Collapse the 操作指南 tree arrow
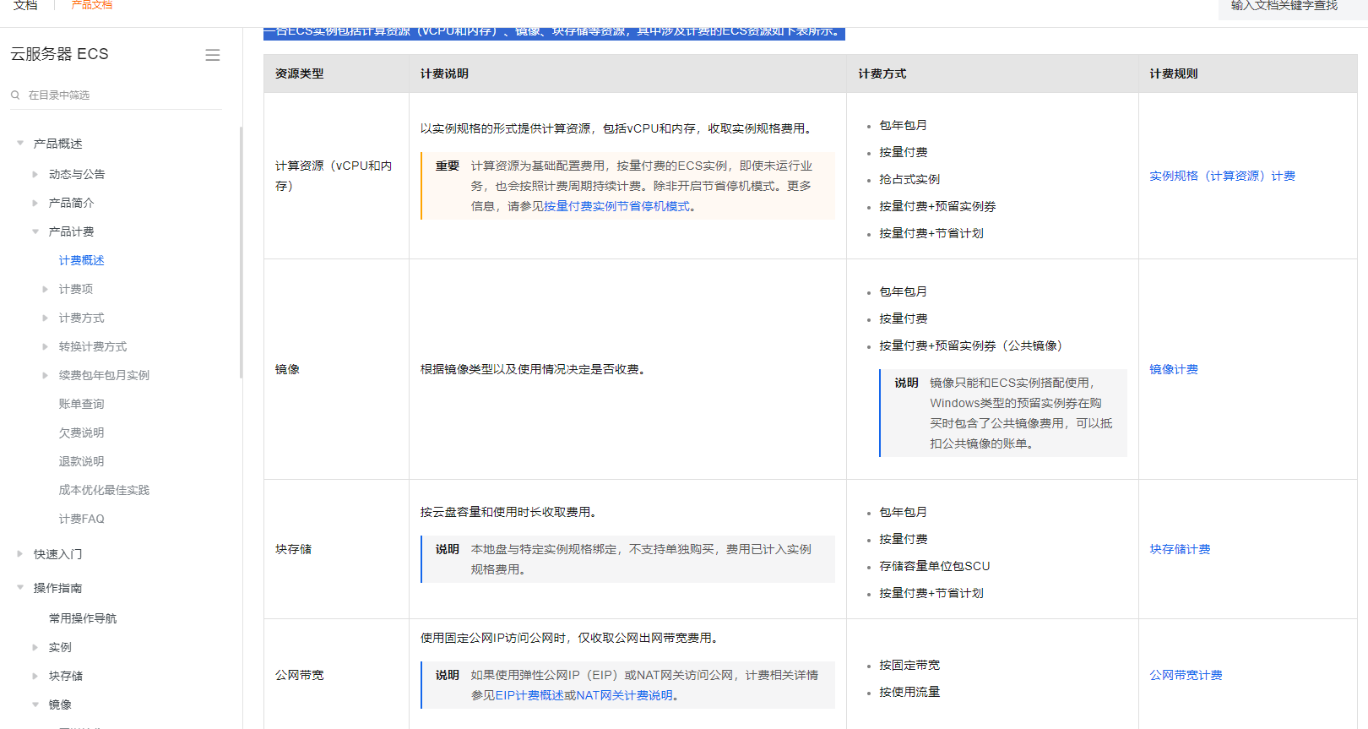Image resolution: width=1368 pixels, height=729 pixels. click(x=20, y=588)
